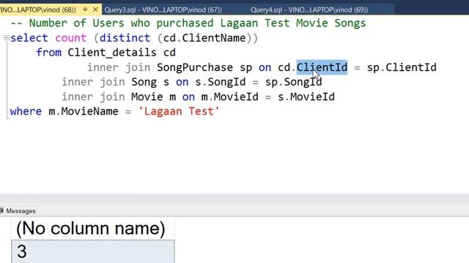469x263 pixels.
Task: Click s.SongId in the join condition
Action: click(x=221, y=82)
